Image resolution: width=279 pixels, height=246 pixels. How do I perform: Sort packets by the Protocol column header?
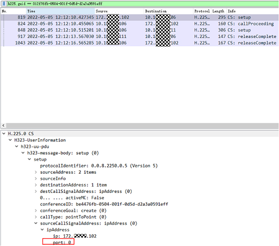click(x=202, y=11)
